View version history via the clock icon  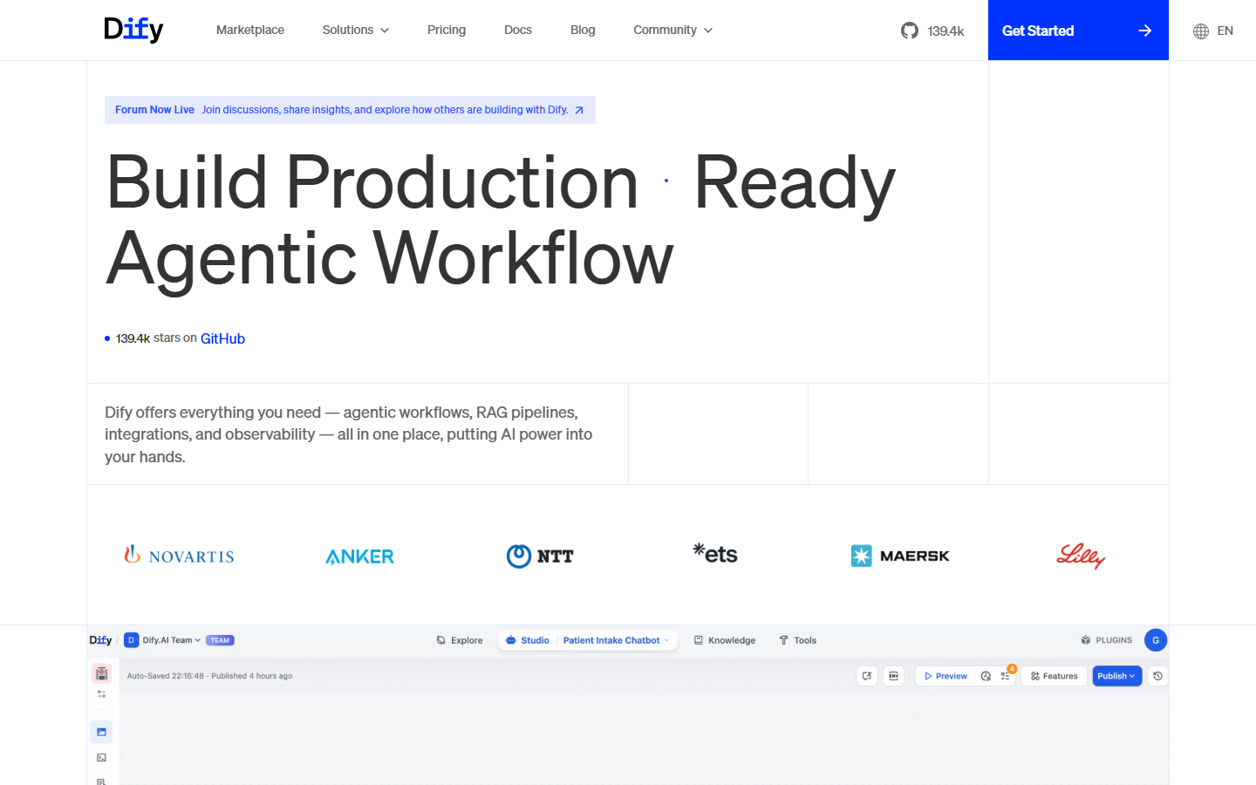[x=1157, y=675]
